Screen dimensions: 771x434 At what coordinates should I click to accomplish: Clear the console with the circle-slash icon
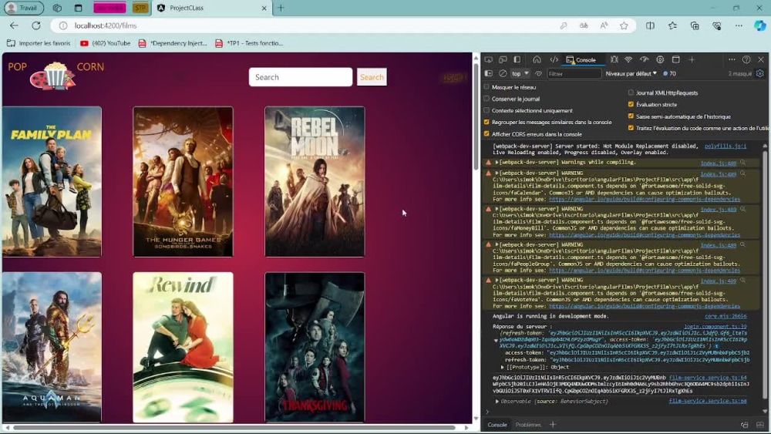point(503,74)
